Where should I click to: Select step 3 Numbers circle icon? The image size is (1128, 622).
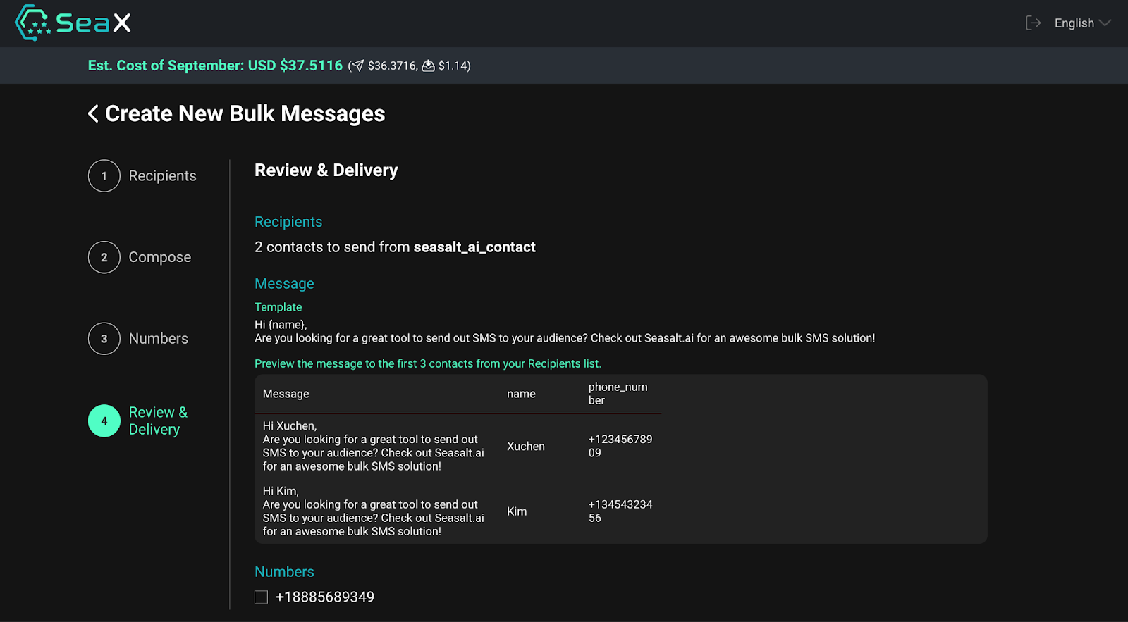pos(104,338)
